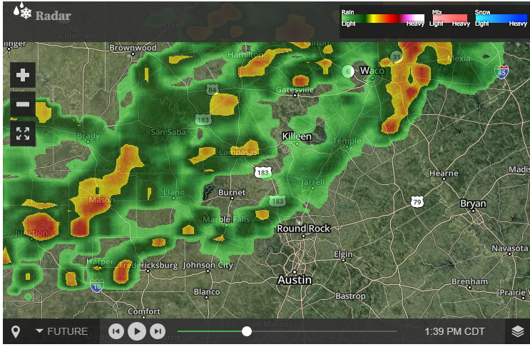Play the radar animation
Viewport: 530px width, 347px height.
[x=137, y=331]
